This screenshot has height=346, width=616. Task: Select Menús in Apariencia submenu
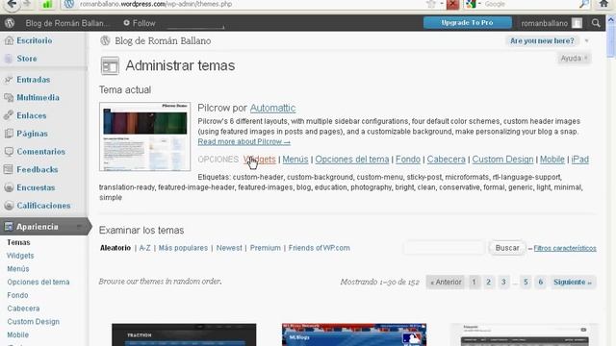(x=18, y=269)
